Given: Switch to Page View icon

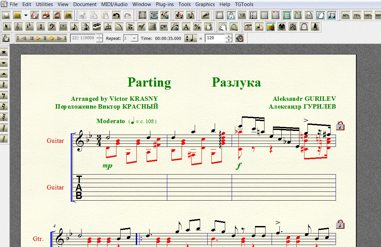Looking at the screenshot, I should pos(142,16).
